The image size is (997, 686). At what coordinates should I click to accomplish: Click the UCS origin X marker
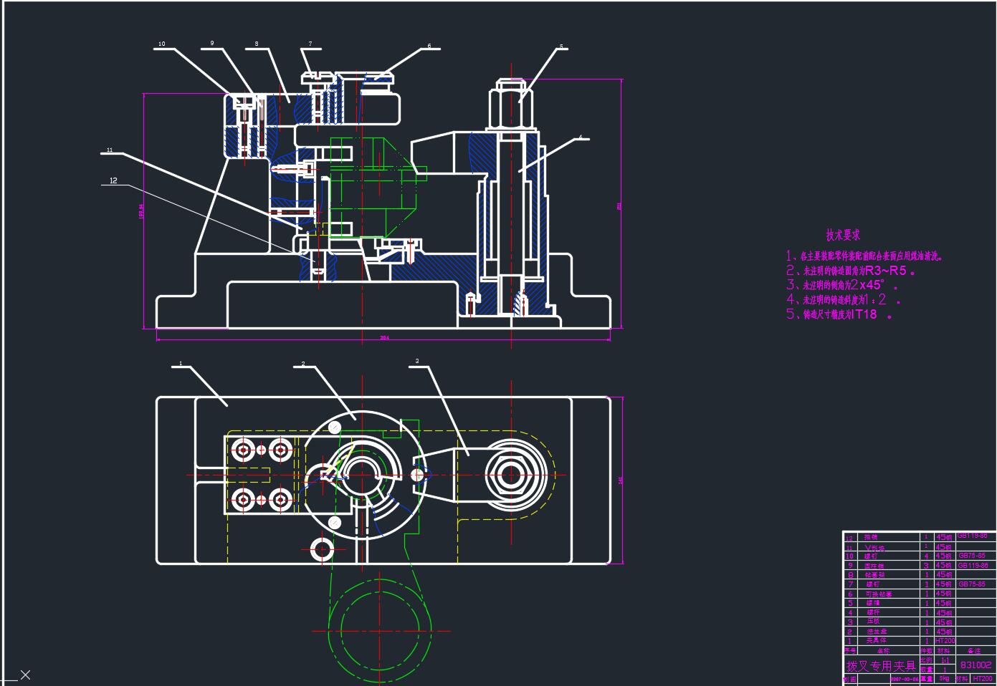point(26,674)
